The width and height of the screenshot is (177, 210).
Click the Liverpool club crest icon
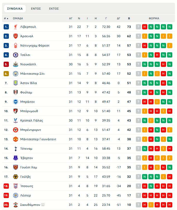point(15,27)
